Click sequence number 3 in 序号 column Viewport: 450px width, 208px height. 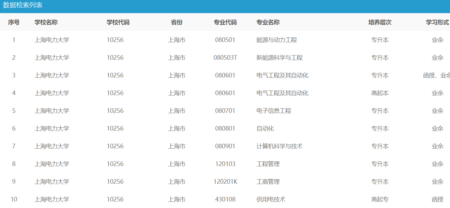tap(14, 75)
